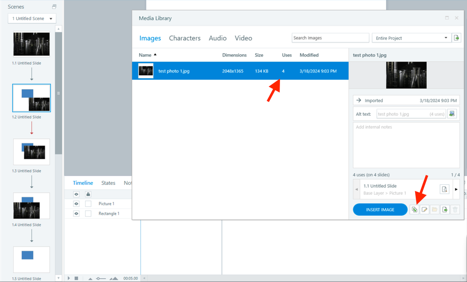Toggle visibility of all timeline objects
This screenshot has height=282, width=467.
coord(76,194)
